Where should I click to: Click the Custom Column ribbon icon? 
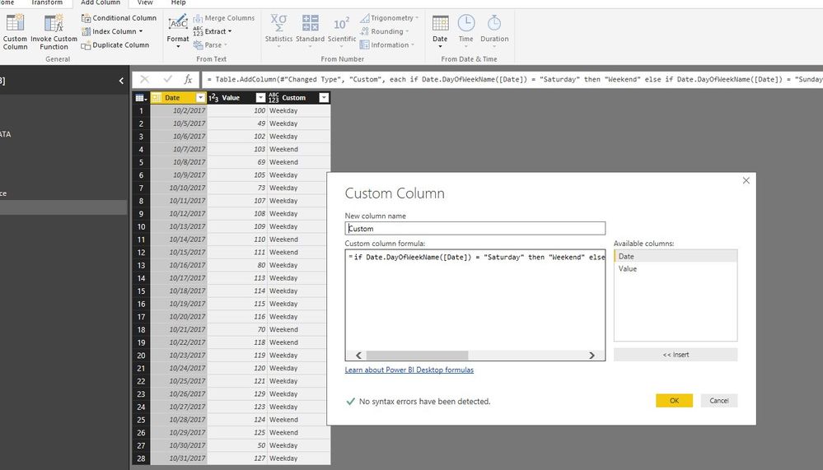coord(15,32)
